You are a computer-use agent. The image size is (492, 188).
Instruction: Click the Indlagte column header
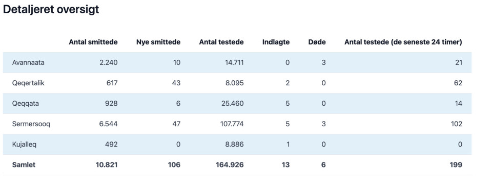click(276, 42)
